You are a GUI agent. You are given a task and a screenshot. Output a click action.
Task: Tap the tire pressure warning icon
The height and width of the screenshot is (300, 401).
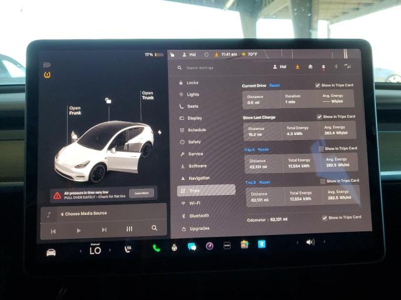tap(47, 75)
